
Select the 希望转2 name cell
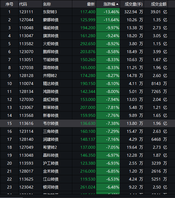click(x=50, y=147)
